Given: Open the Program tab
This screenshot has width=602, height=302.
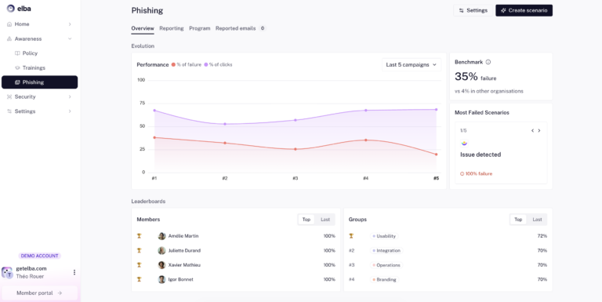Looking at the screenshot, I should [x=200, y=28].
